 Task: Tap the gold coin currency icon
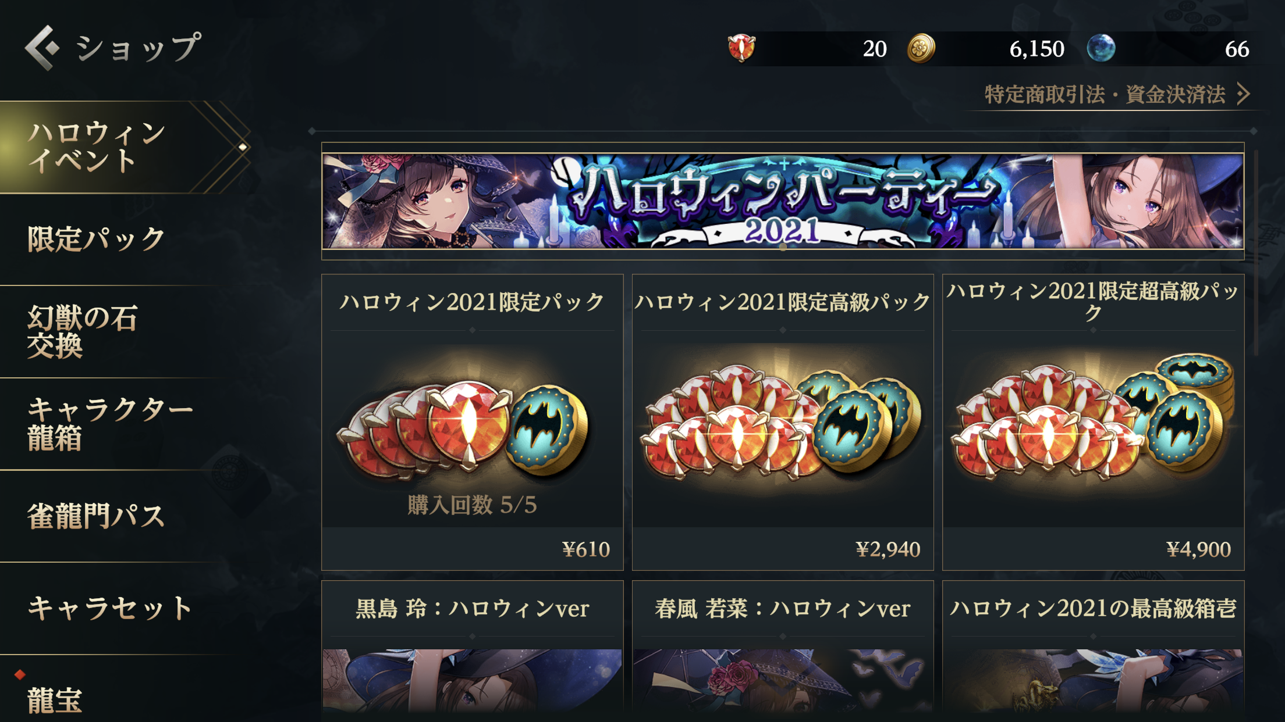921,48
